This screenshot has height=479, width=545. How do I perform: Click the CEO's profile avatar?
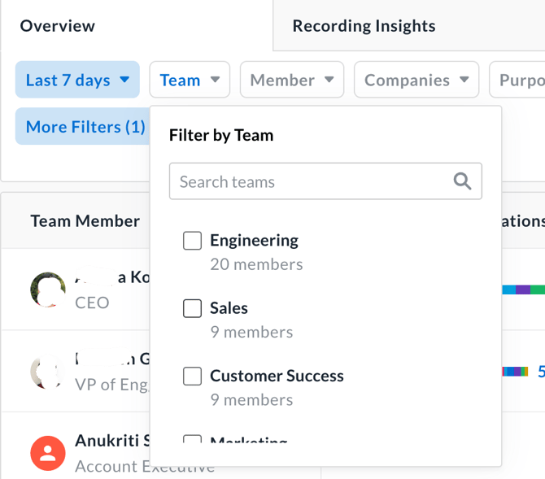47,290
